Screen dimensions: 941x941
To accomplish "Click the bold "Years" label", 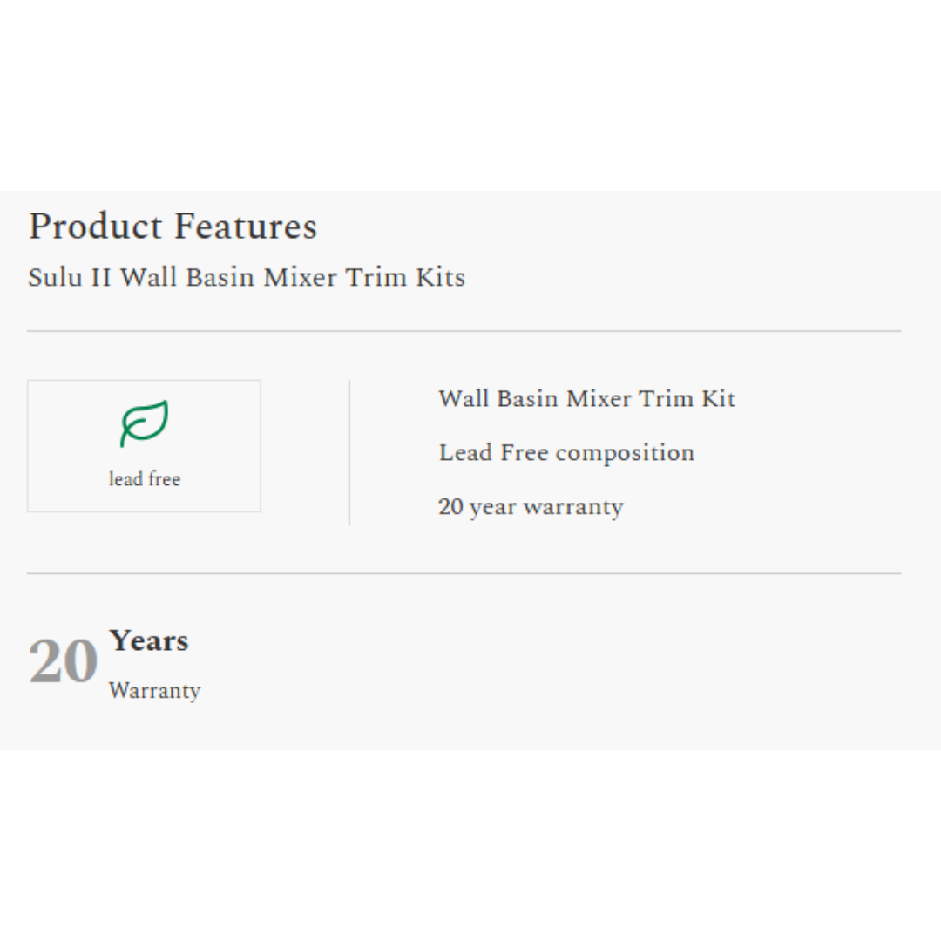I will pyautogui.click(x=149, y=641).
